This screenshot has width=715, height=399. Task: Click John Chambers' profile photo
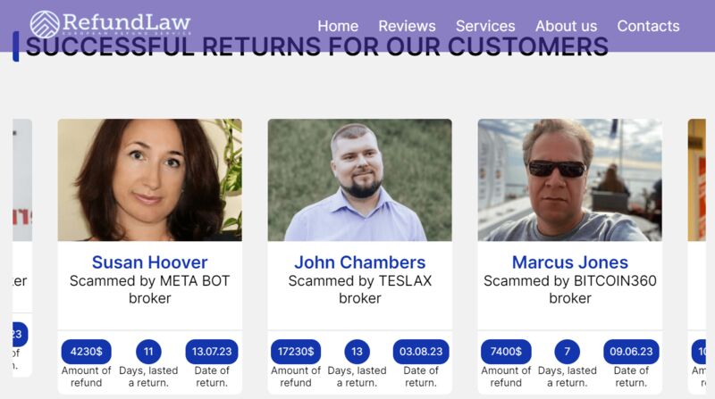click(360, 180)
